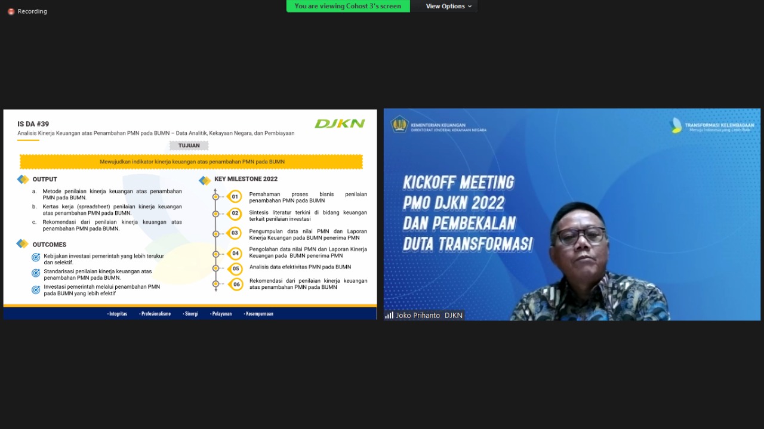Click the target icon beside 'Kebijakan investasi pemerintah'
This screenshot has width=764, height=429.
[x=36, y=258]
